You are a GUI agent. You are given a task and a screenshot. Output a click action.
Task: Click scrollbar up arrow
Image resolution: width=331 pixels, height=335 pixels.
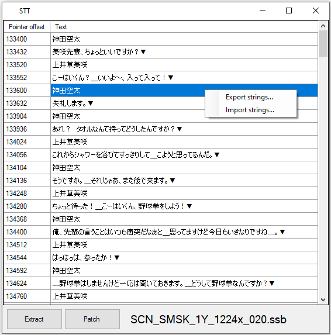[323, 26]
